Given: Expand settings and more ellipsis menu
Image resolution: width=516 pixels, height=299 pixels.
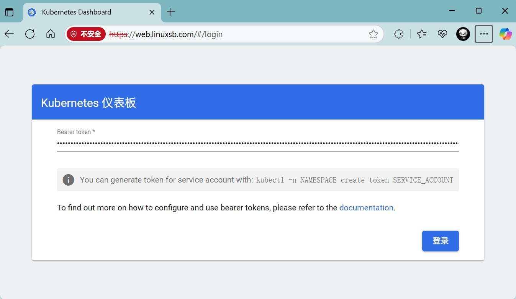Looking at the screenshot, I should [484, 34].
